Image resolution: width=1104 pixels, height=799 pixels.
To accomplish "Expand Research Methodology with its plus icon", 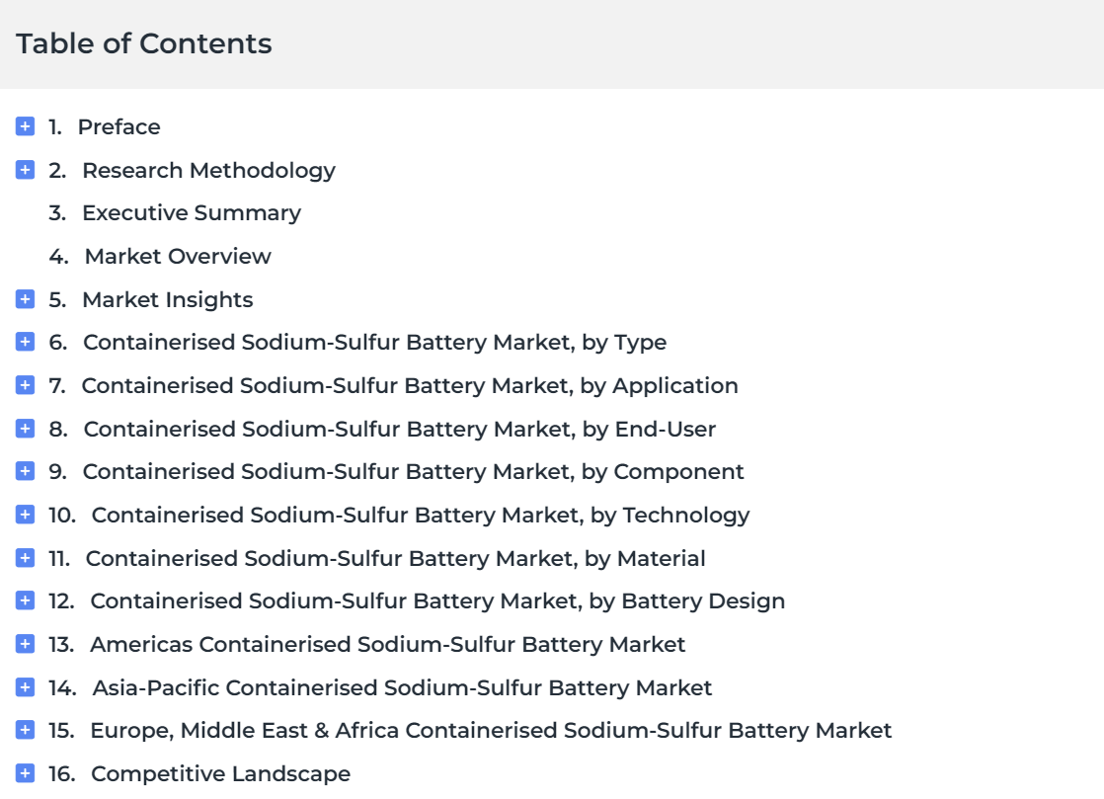I will point(25,170).
